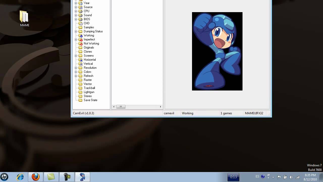Select the Originals folder
The height and width of the screenshot is (182, 323).
(86, 48)
